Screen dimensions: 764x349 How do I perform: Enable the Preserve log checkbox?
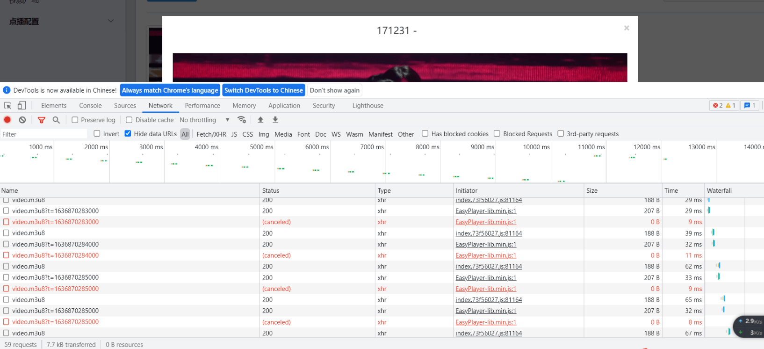tap(75, 120)
